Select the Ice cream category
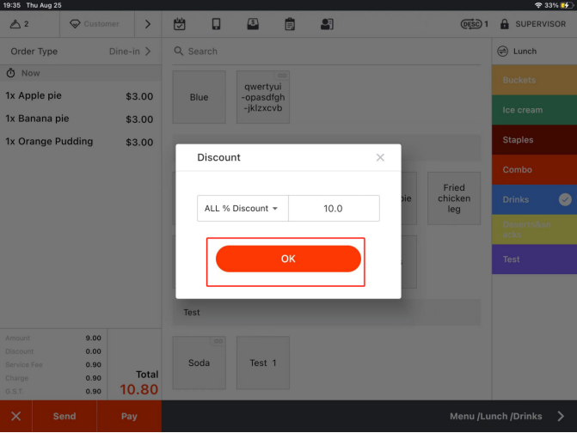This screenshot has height=433, width=577. tap(533, 110)
